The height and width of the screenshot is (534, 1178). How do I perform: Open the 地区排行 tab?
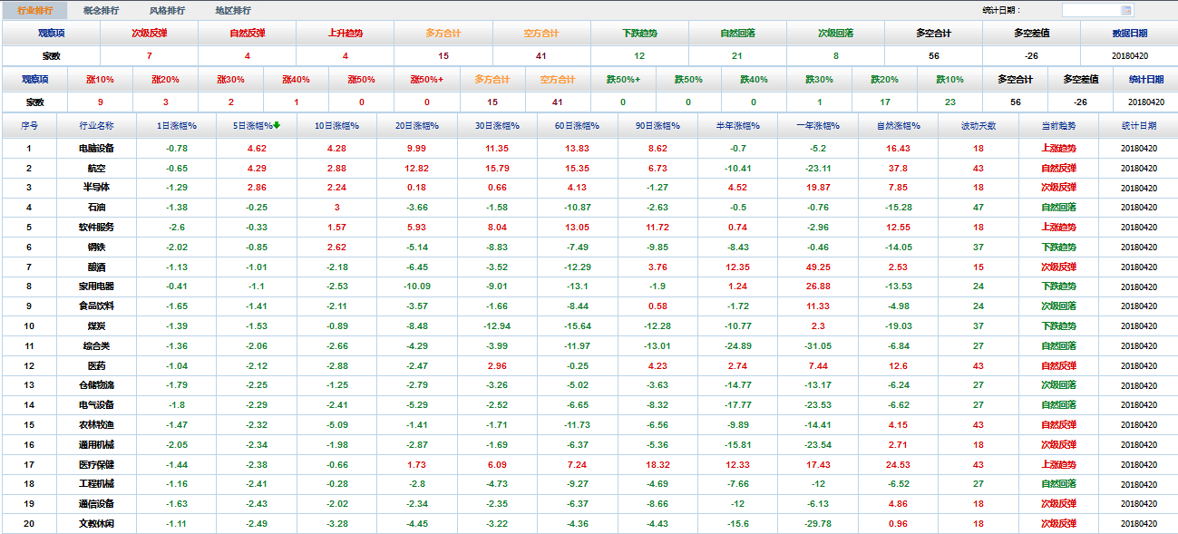pyautogui.click(x=233, y=11)
